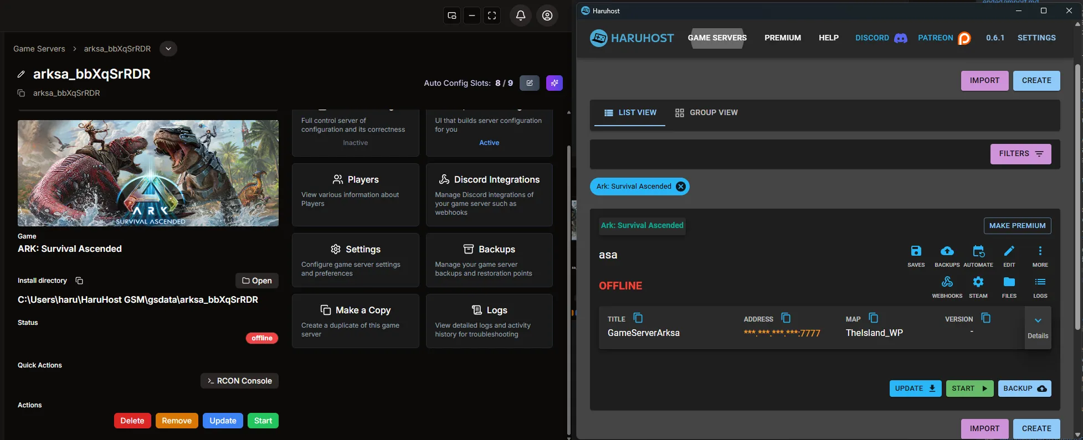The height and width of the screenshot is (440, 1083).
Task: Click the ARK Survival Ascended banner image
Action: click(x=148, y=173)
